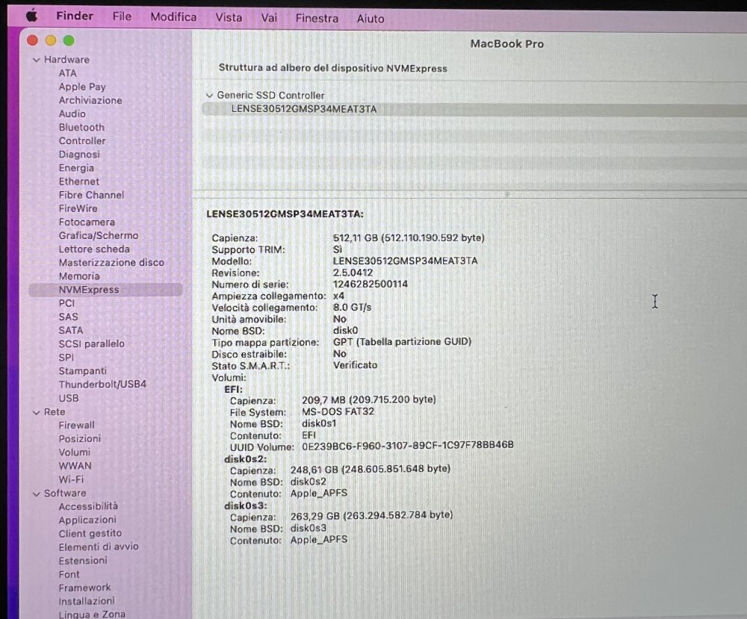Click the revision value 2.5.0412
Image resolution: width=747 pixels, height=619 pixels.
coord(353,273)
